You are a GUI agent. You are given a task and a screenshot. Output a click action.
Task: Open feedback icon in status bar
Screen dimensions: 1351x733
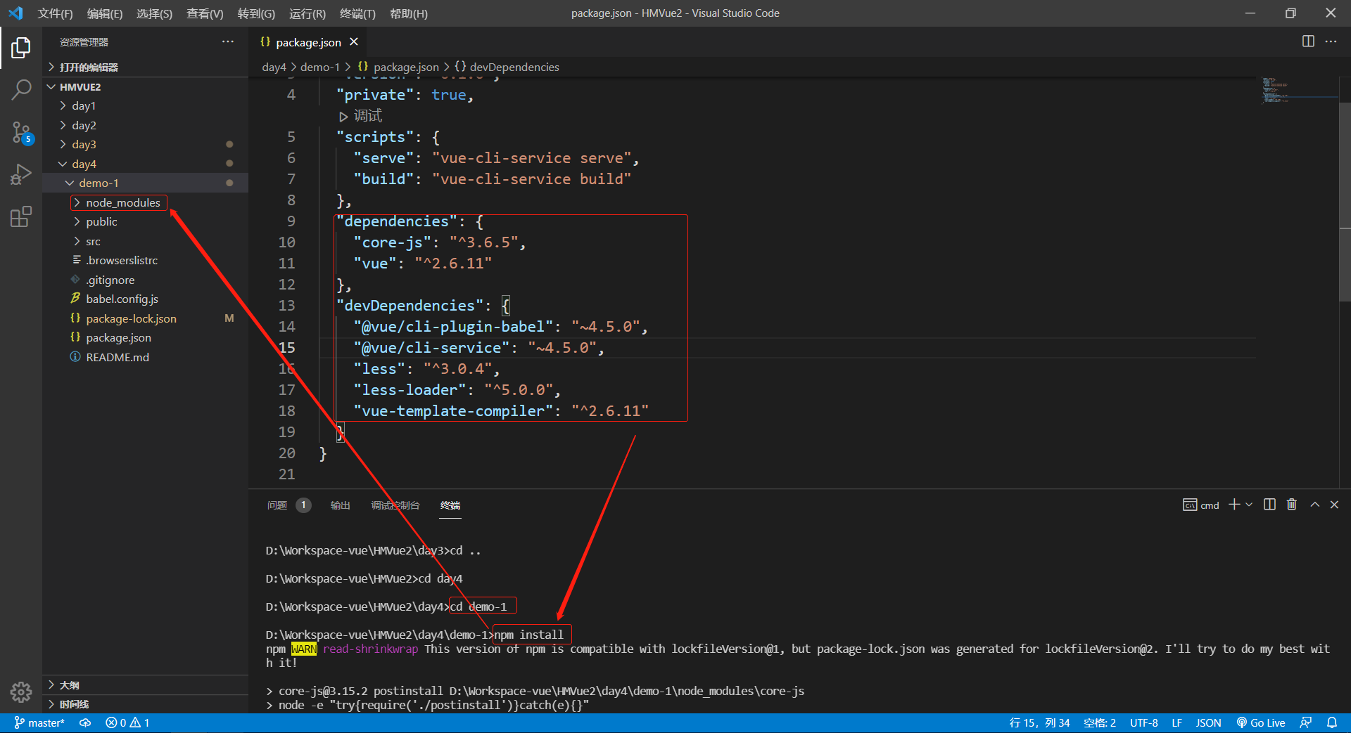(1306, 722)
